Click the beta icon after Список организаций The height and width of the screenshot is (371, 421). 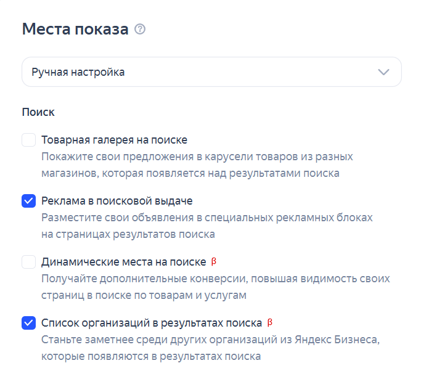tap(270, 322)
